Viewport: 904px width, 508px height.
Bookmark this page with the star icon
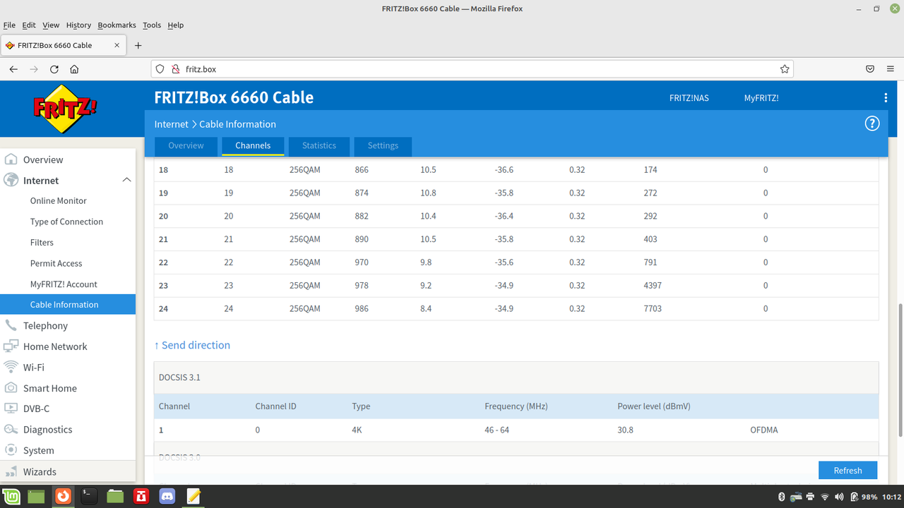click(x=785, y=69)
